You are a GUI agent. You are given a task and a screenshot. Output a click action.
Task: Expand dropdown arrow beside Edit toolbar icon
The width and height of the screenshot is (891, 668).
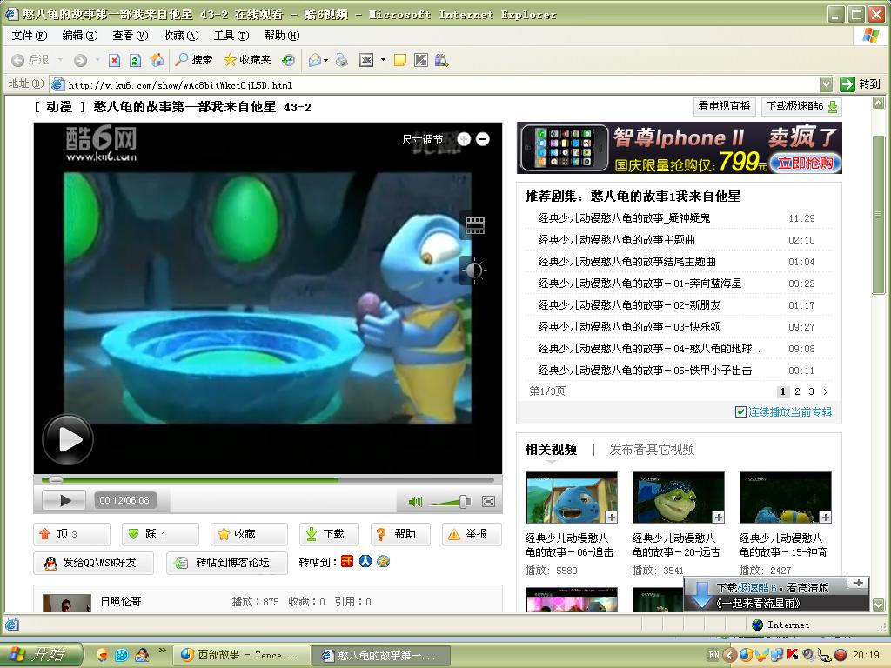pos(383,60)
